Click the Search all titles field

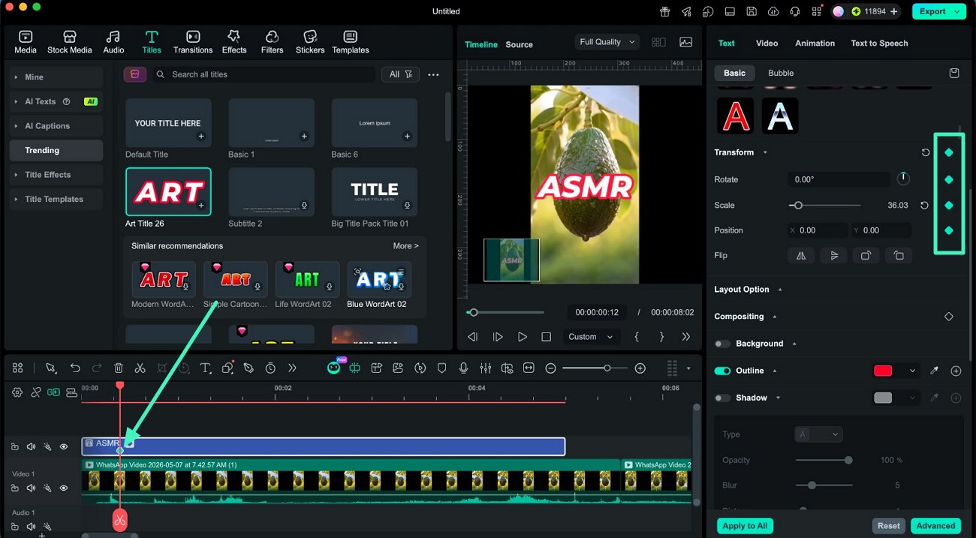[x=264, y=74]
